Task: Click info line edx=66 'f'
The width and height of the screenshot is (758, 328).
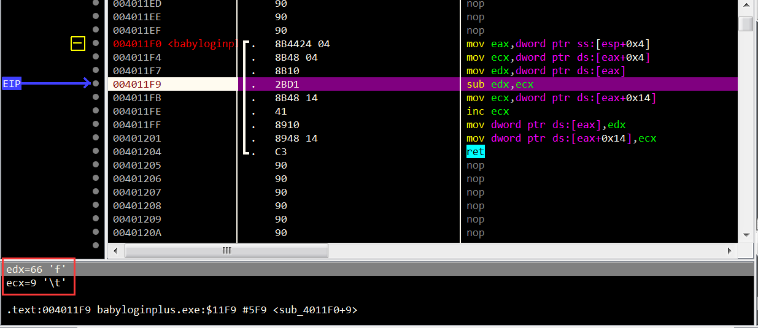Action: 36,270
